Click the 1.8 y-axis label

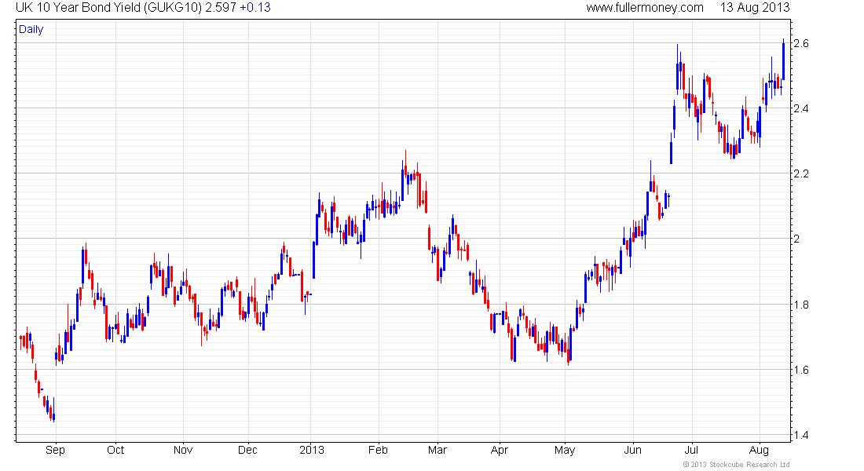800,305
